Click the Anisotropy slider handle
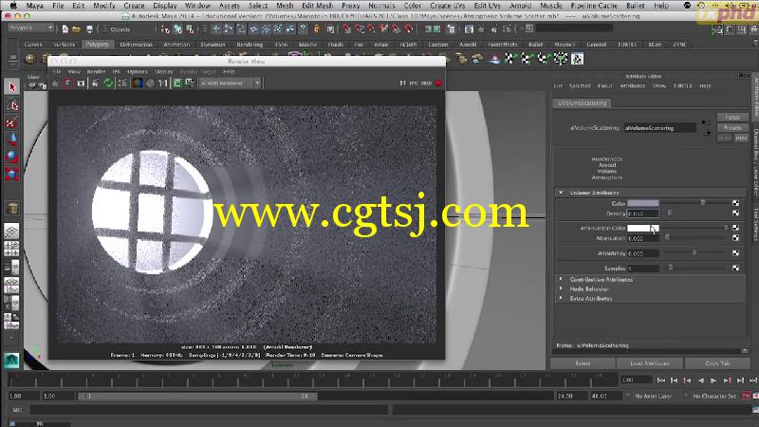This screenshot has height=427, width=759. click(x=694, y=253)
